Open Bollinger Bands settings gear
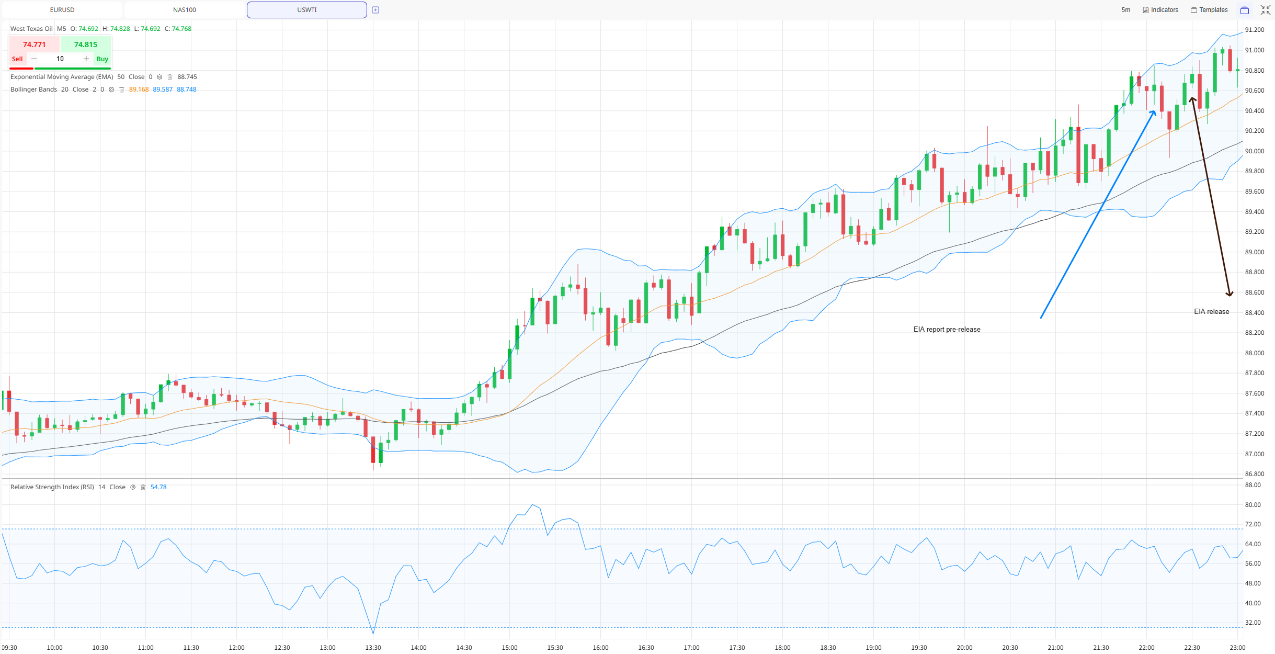Screen dimensions: 1275x654 point(111,89)
